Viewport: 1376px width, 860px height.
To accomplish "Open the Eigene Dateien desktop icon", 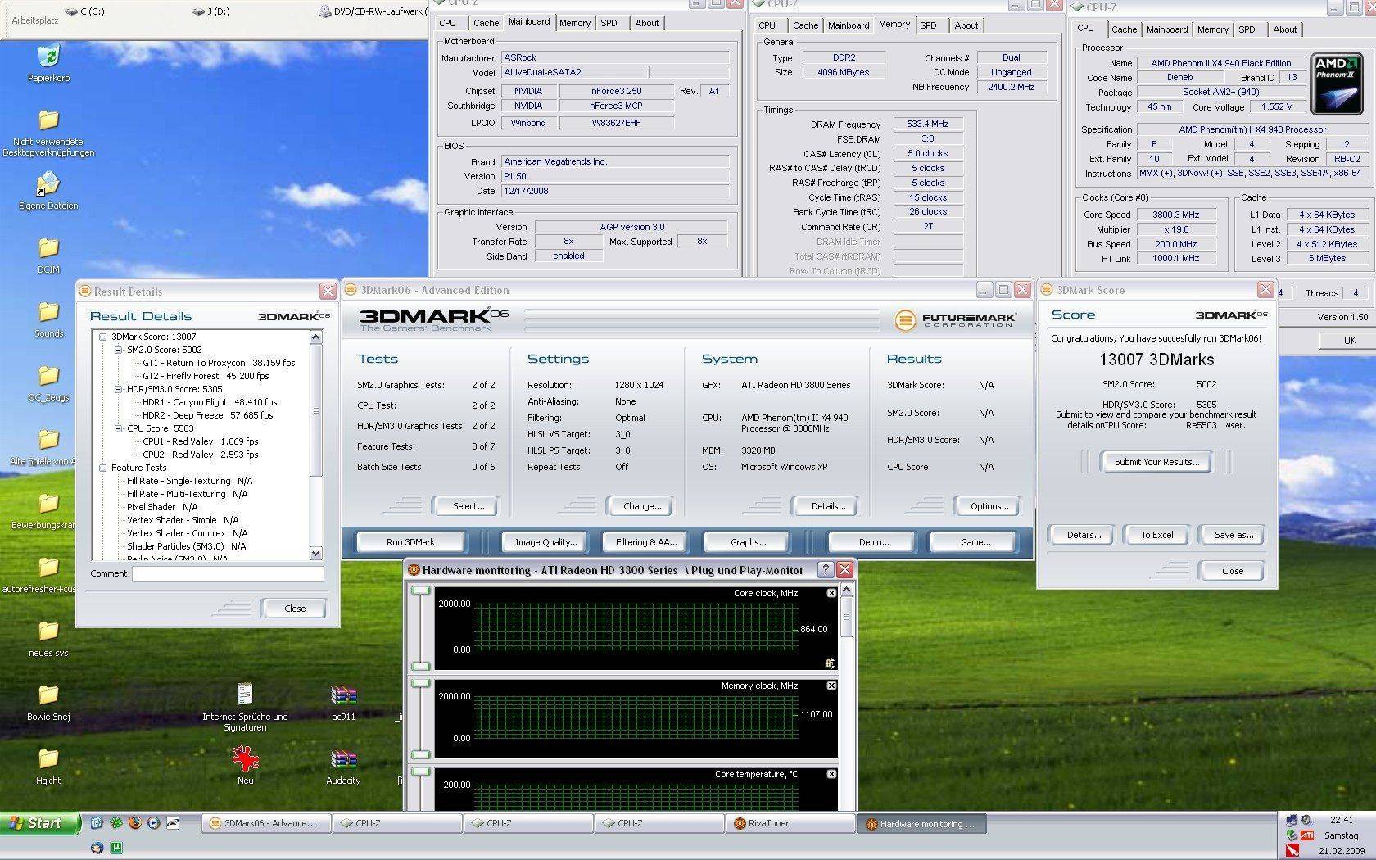I will tap(48, 184).
